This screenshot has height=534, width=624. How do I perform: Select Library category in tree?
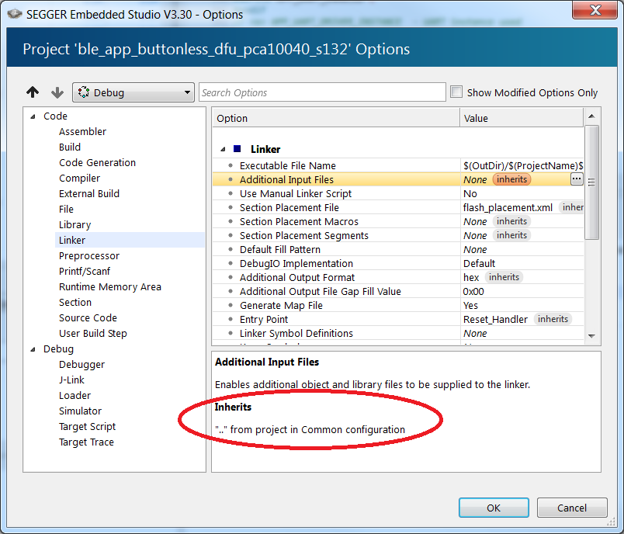[x=75, y=225]
